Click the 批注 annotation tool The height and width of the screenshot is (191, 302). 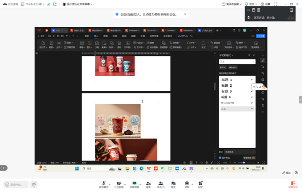pos(286,173)
